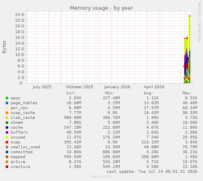Click the lime unused legend swatch

click(x=7, y=137)
